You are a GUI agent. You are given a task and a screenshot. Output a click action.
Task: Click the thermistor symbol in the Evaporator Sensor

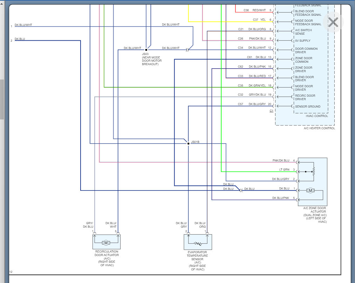[x=198, y=244]
